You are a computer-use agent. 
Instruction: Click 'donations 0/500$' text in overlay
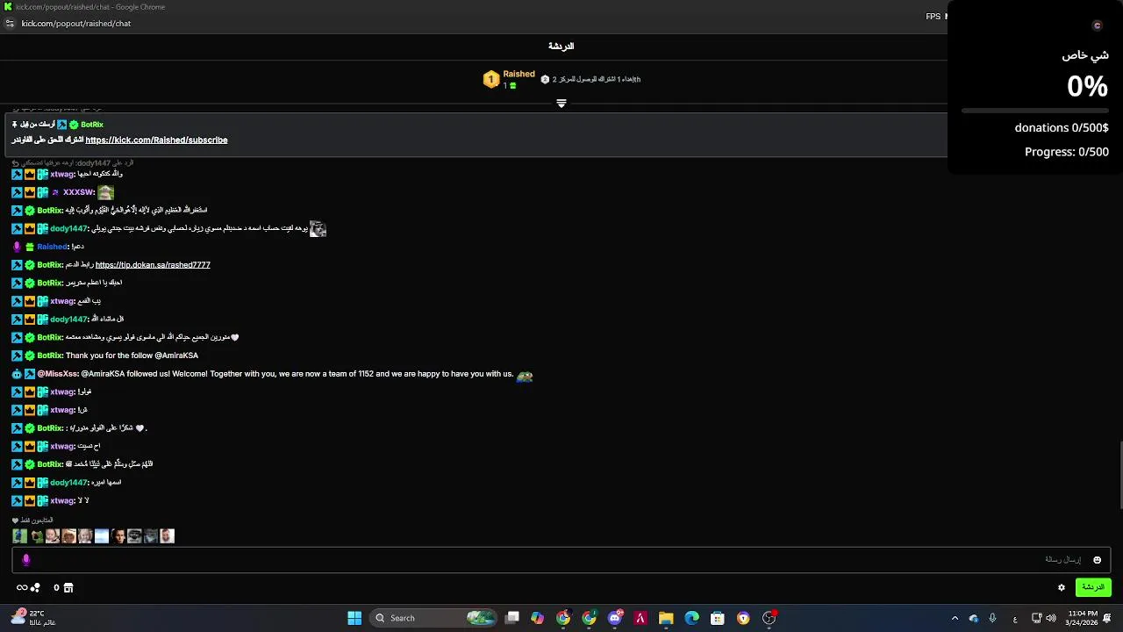(1062, 127)
